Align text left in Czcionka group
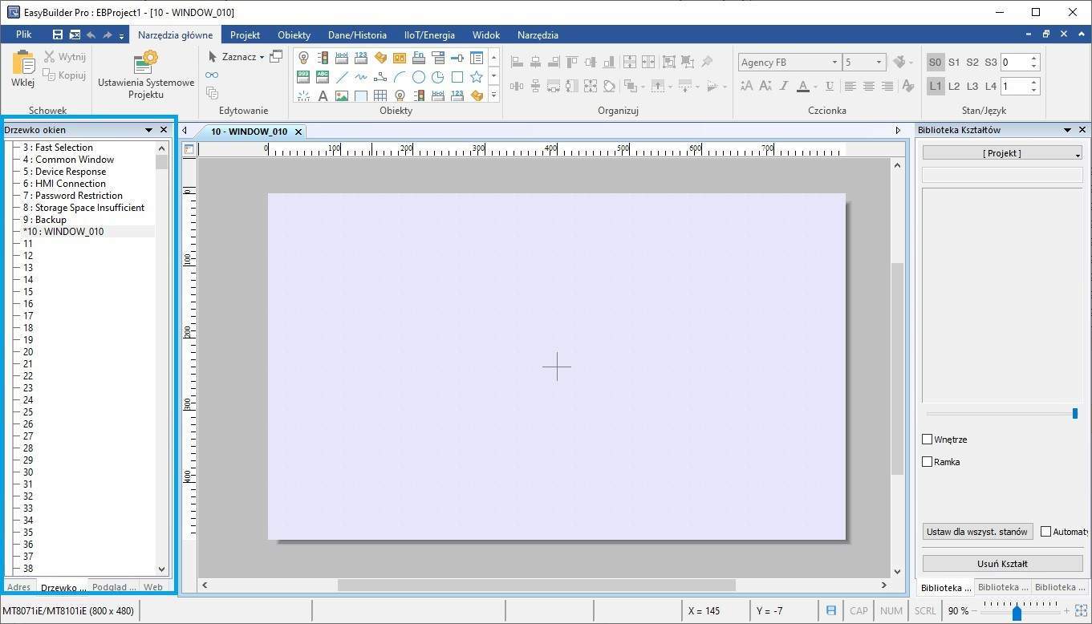 (850, 86)
